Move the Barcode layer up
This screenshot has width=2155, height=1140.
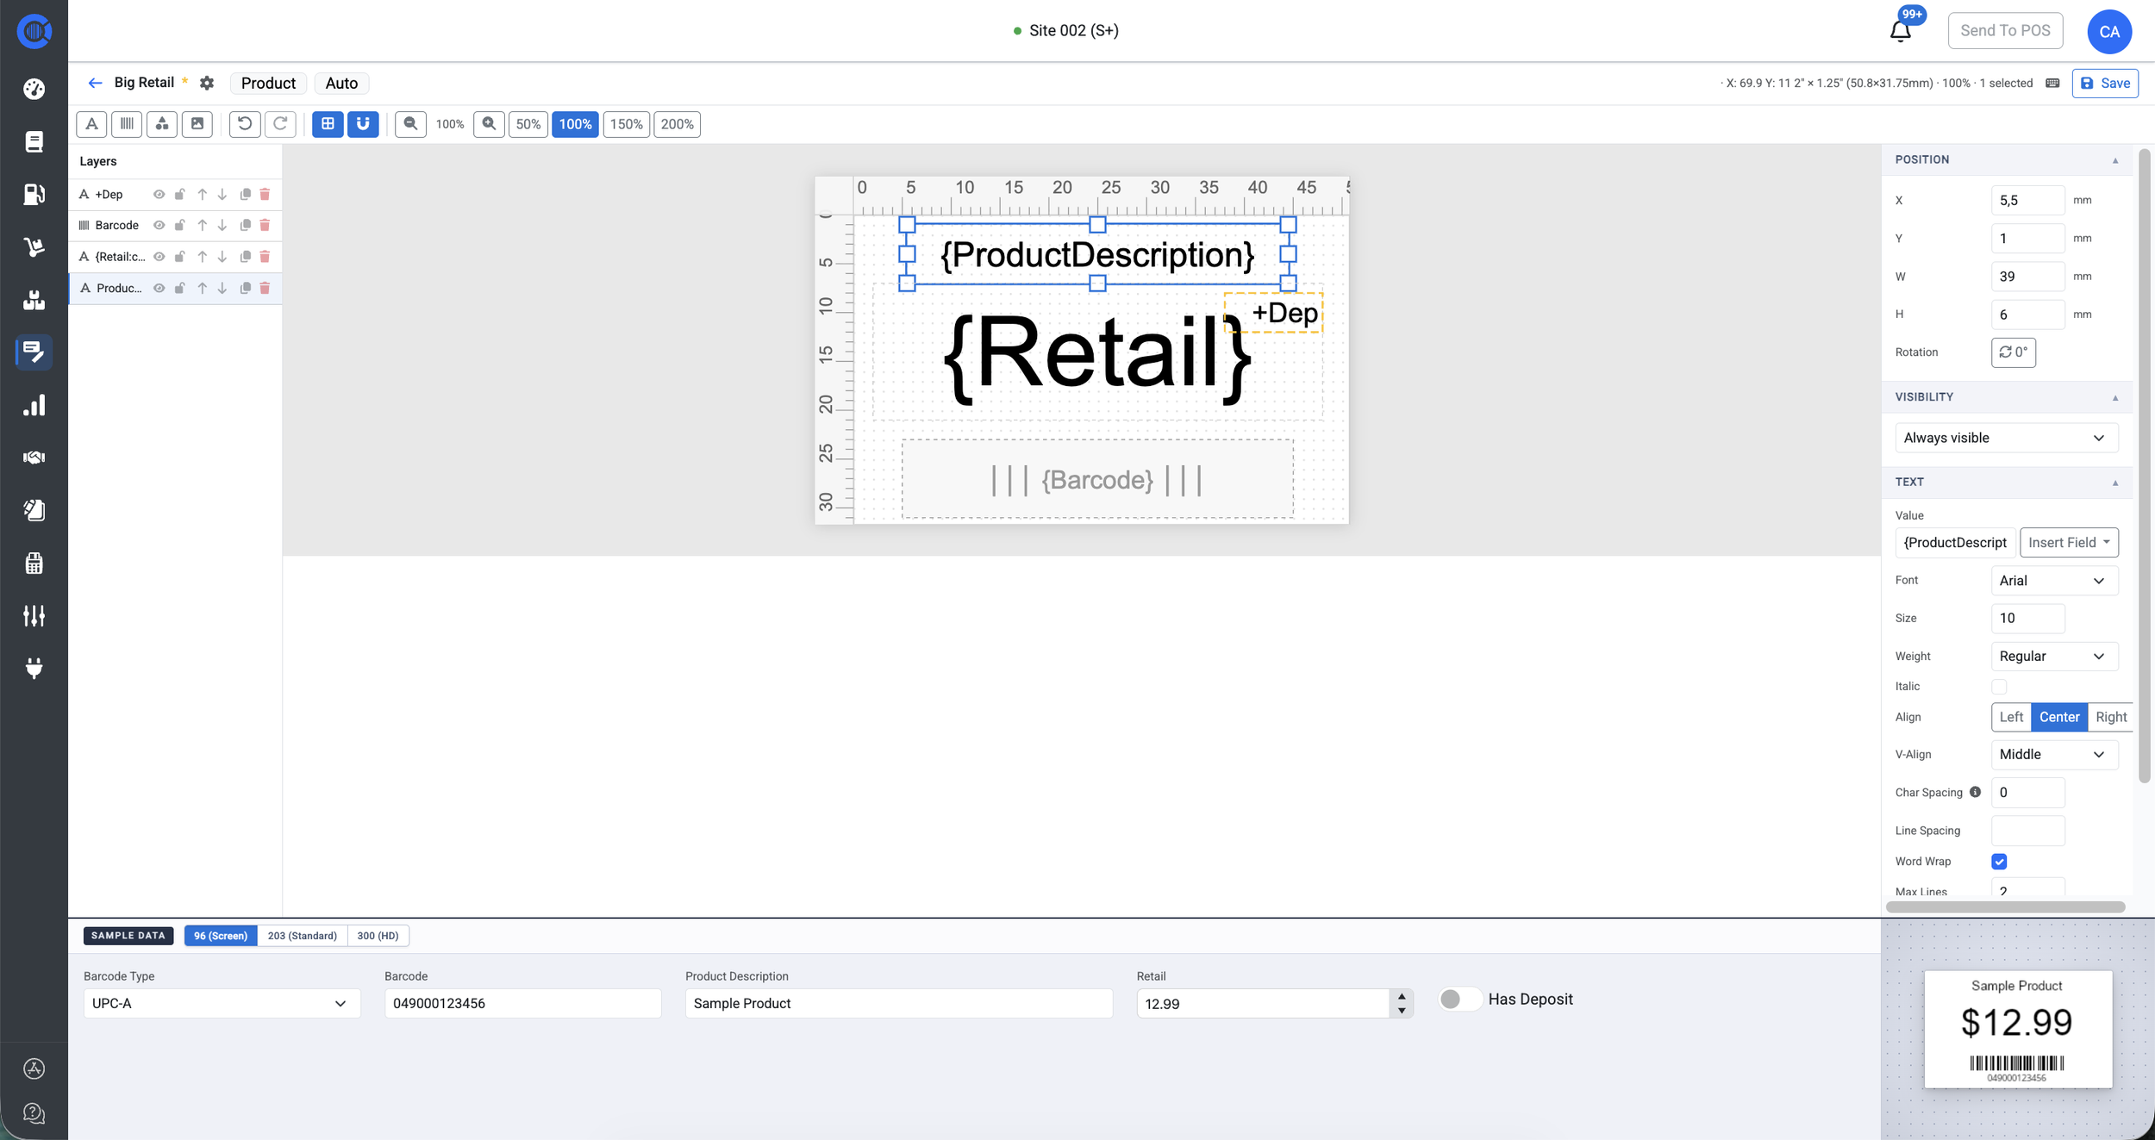coord(202,226)
